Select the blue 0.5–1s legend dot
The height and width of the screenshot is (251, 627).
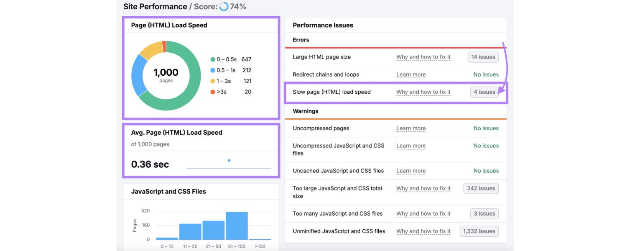[x=213, y=70]
